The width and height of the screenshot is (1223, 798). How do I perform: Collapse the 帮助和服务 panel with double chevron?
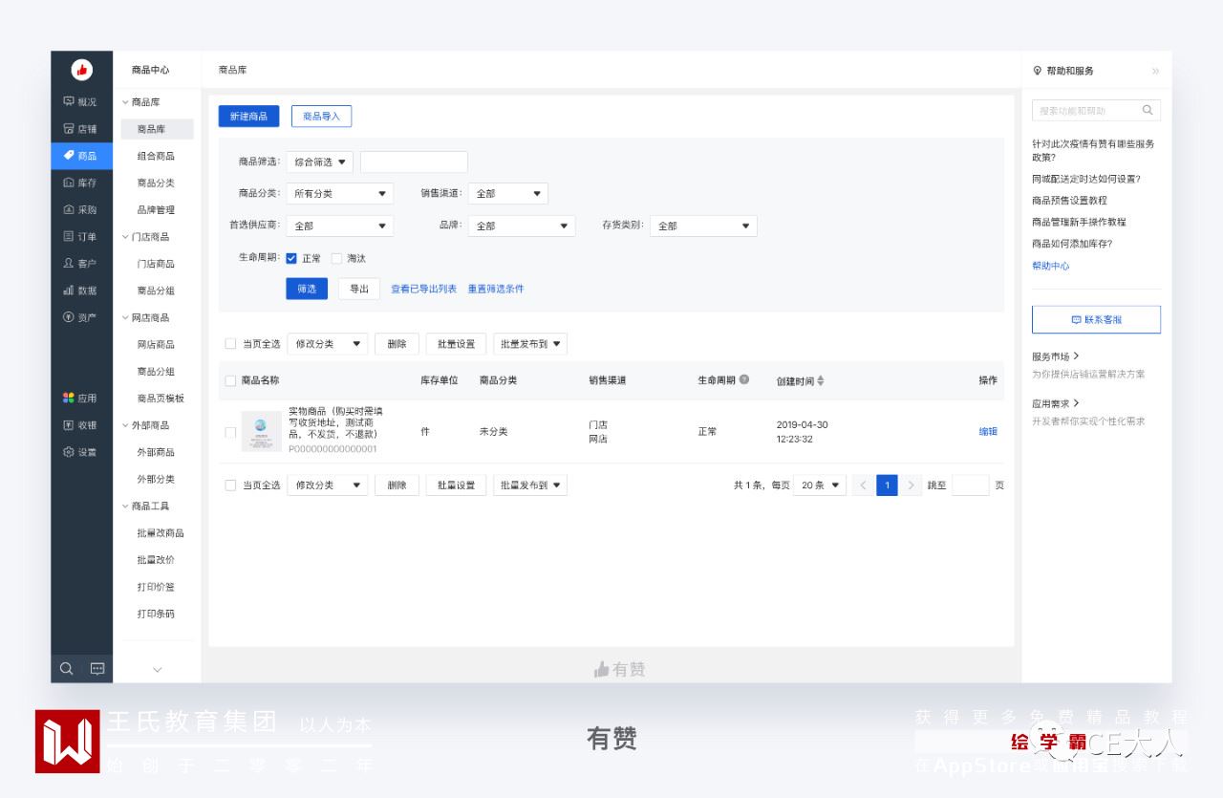pyautogui.click(x=1155, y=72)
